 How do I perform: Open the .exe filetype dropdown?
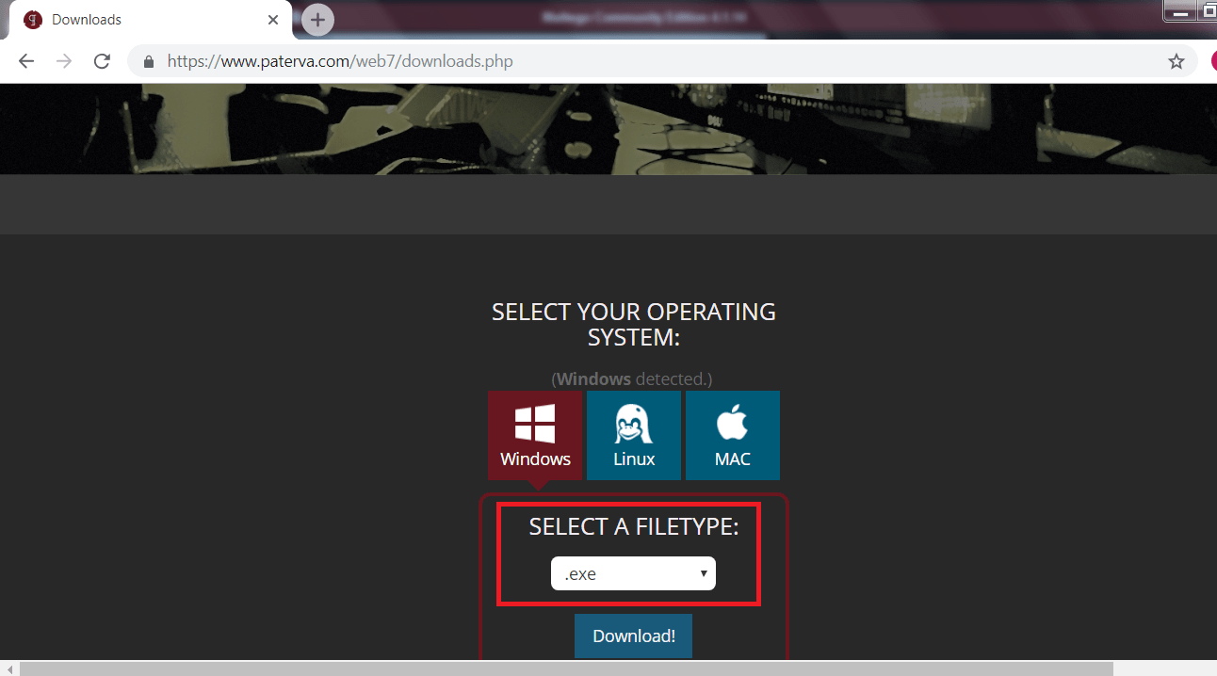click(x=633, y=573)
